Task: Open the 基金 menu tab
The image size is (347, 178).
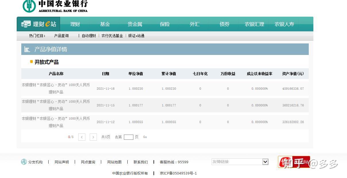Action: point(105,24)
